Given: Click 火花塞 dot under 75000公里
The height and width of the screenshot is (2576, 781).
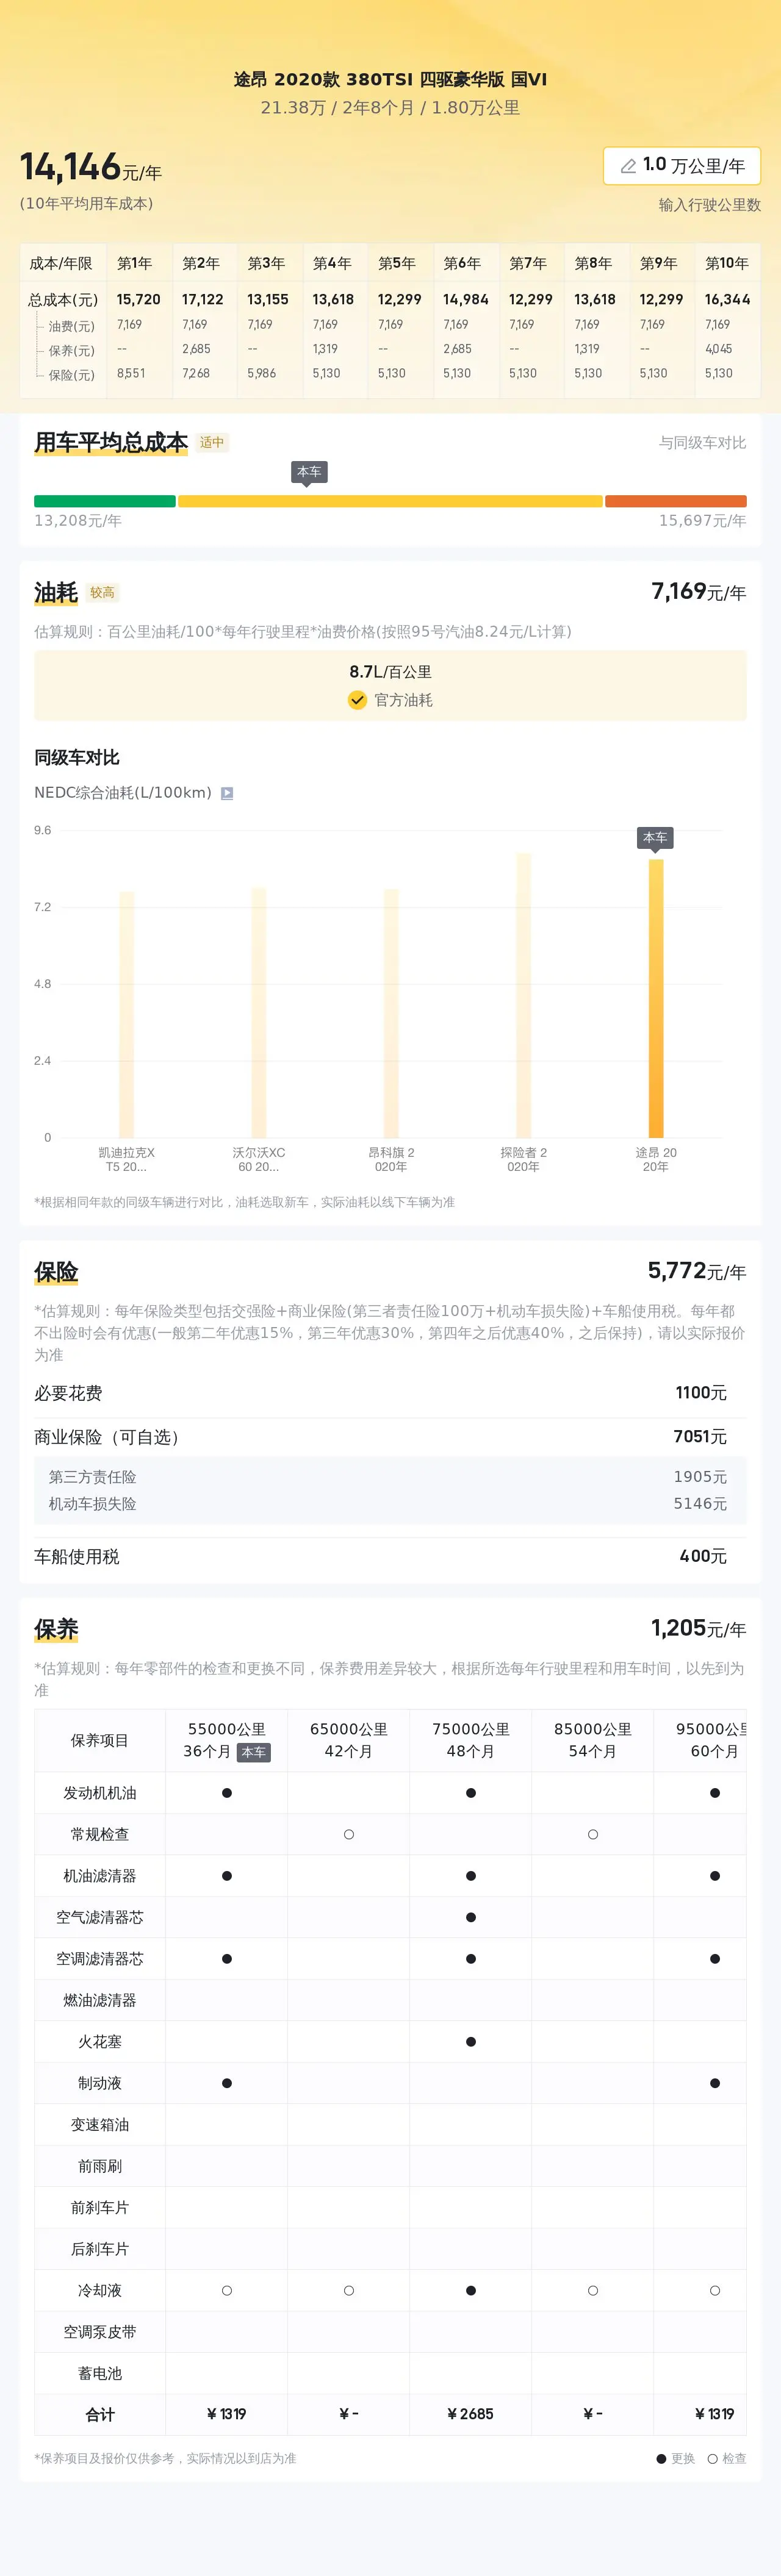Looking at the screenshot, I should 471,2042.
